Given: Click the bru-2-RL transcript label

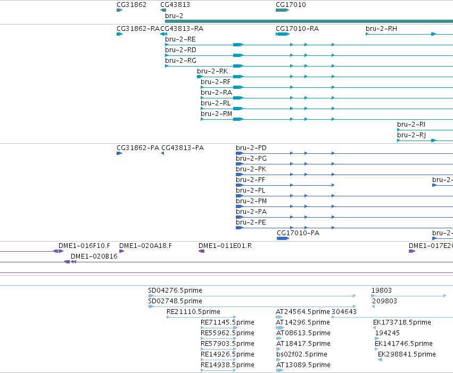Looking at the screenshot, I should point(216,103).
